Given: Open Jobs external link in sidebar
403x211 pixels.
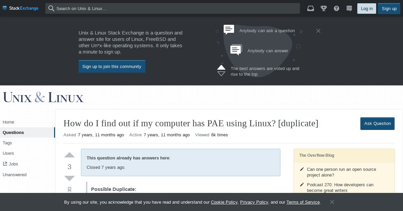Looking at the screenshot, I should coord(13,164).
